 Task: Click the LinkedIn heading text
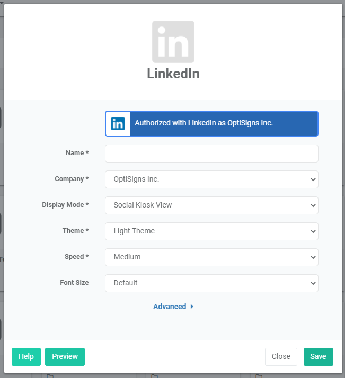point(173,74)
